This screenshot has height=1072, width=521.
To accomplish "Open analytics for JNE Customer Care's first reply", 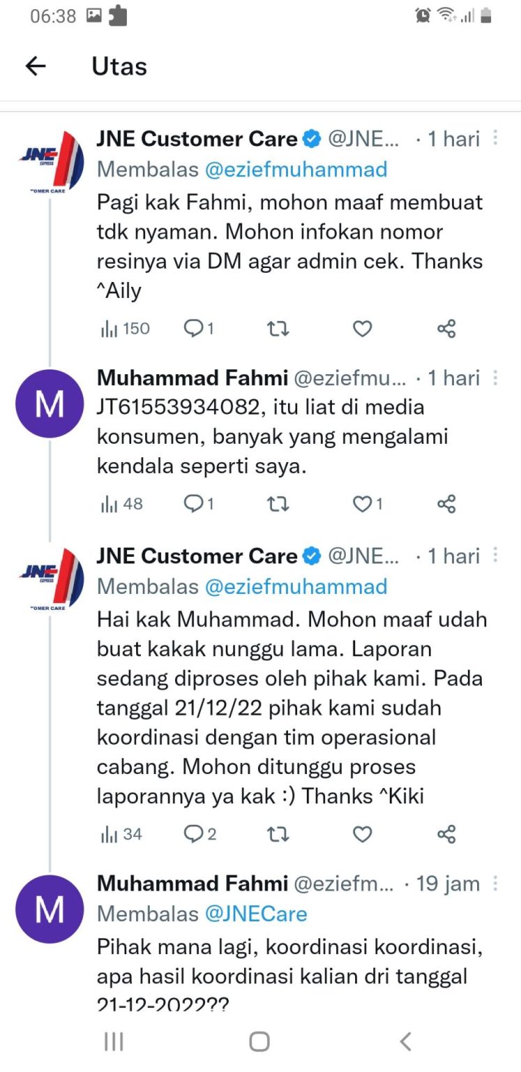I will click(x=124, y=328).
